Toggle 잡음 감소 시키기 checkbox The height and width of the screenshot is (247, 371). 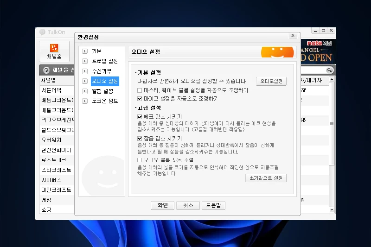(140, 139)
